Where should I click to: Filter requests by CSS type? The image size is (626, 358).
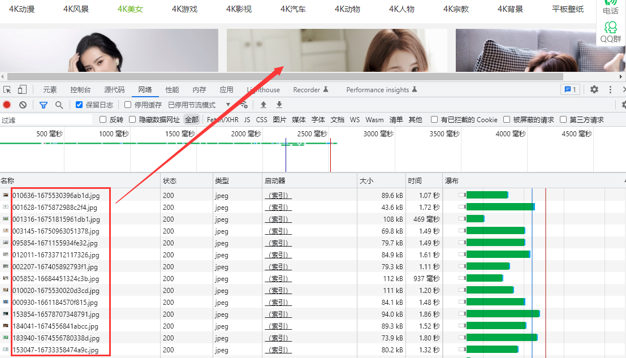coord(261,120)
